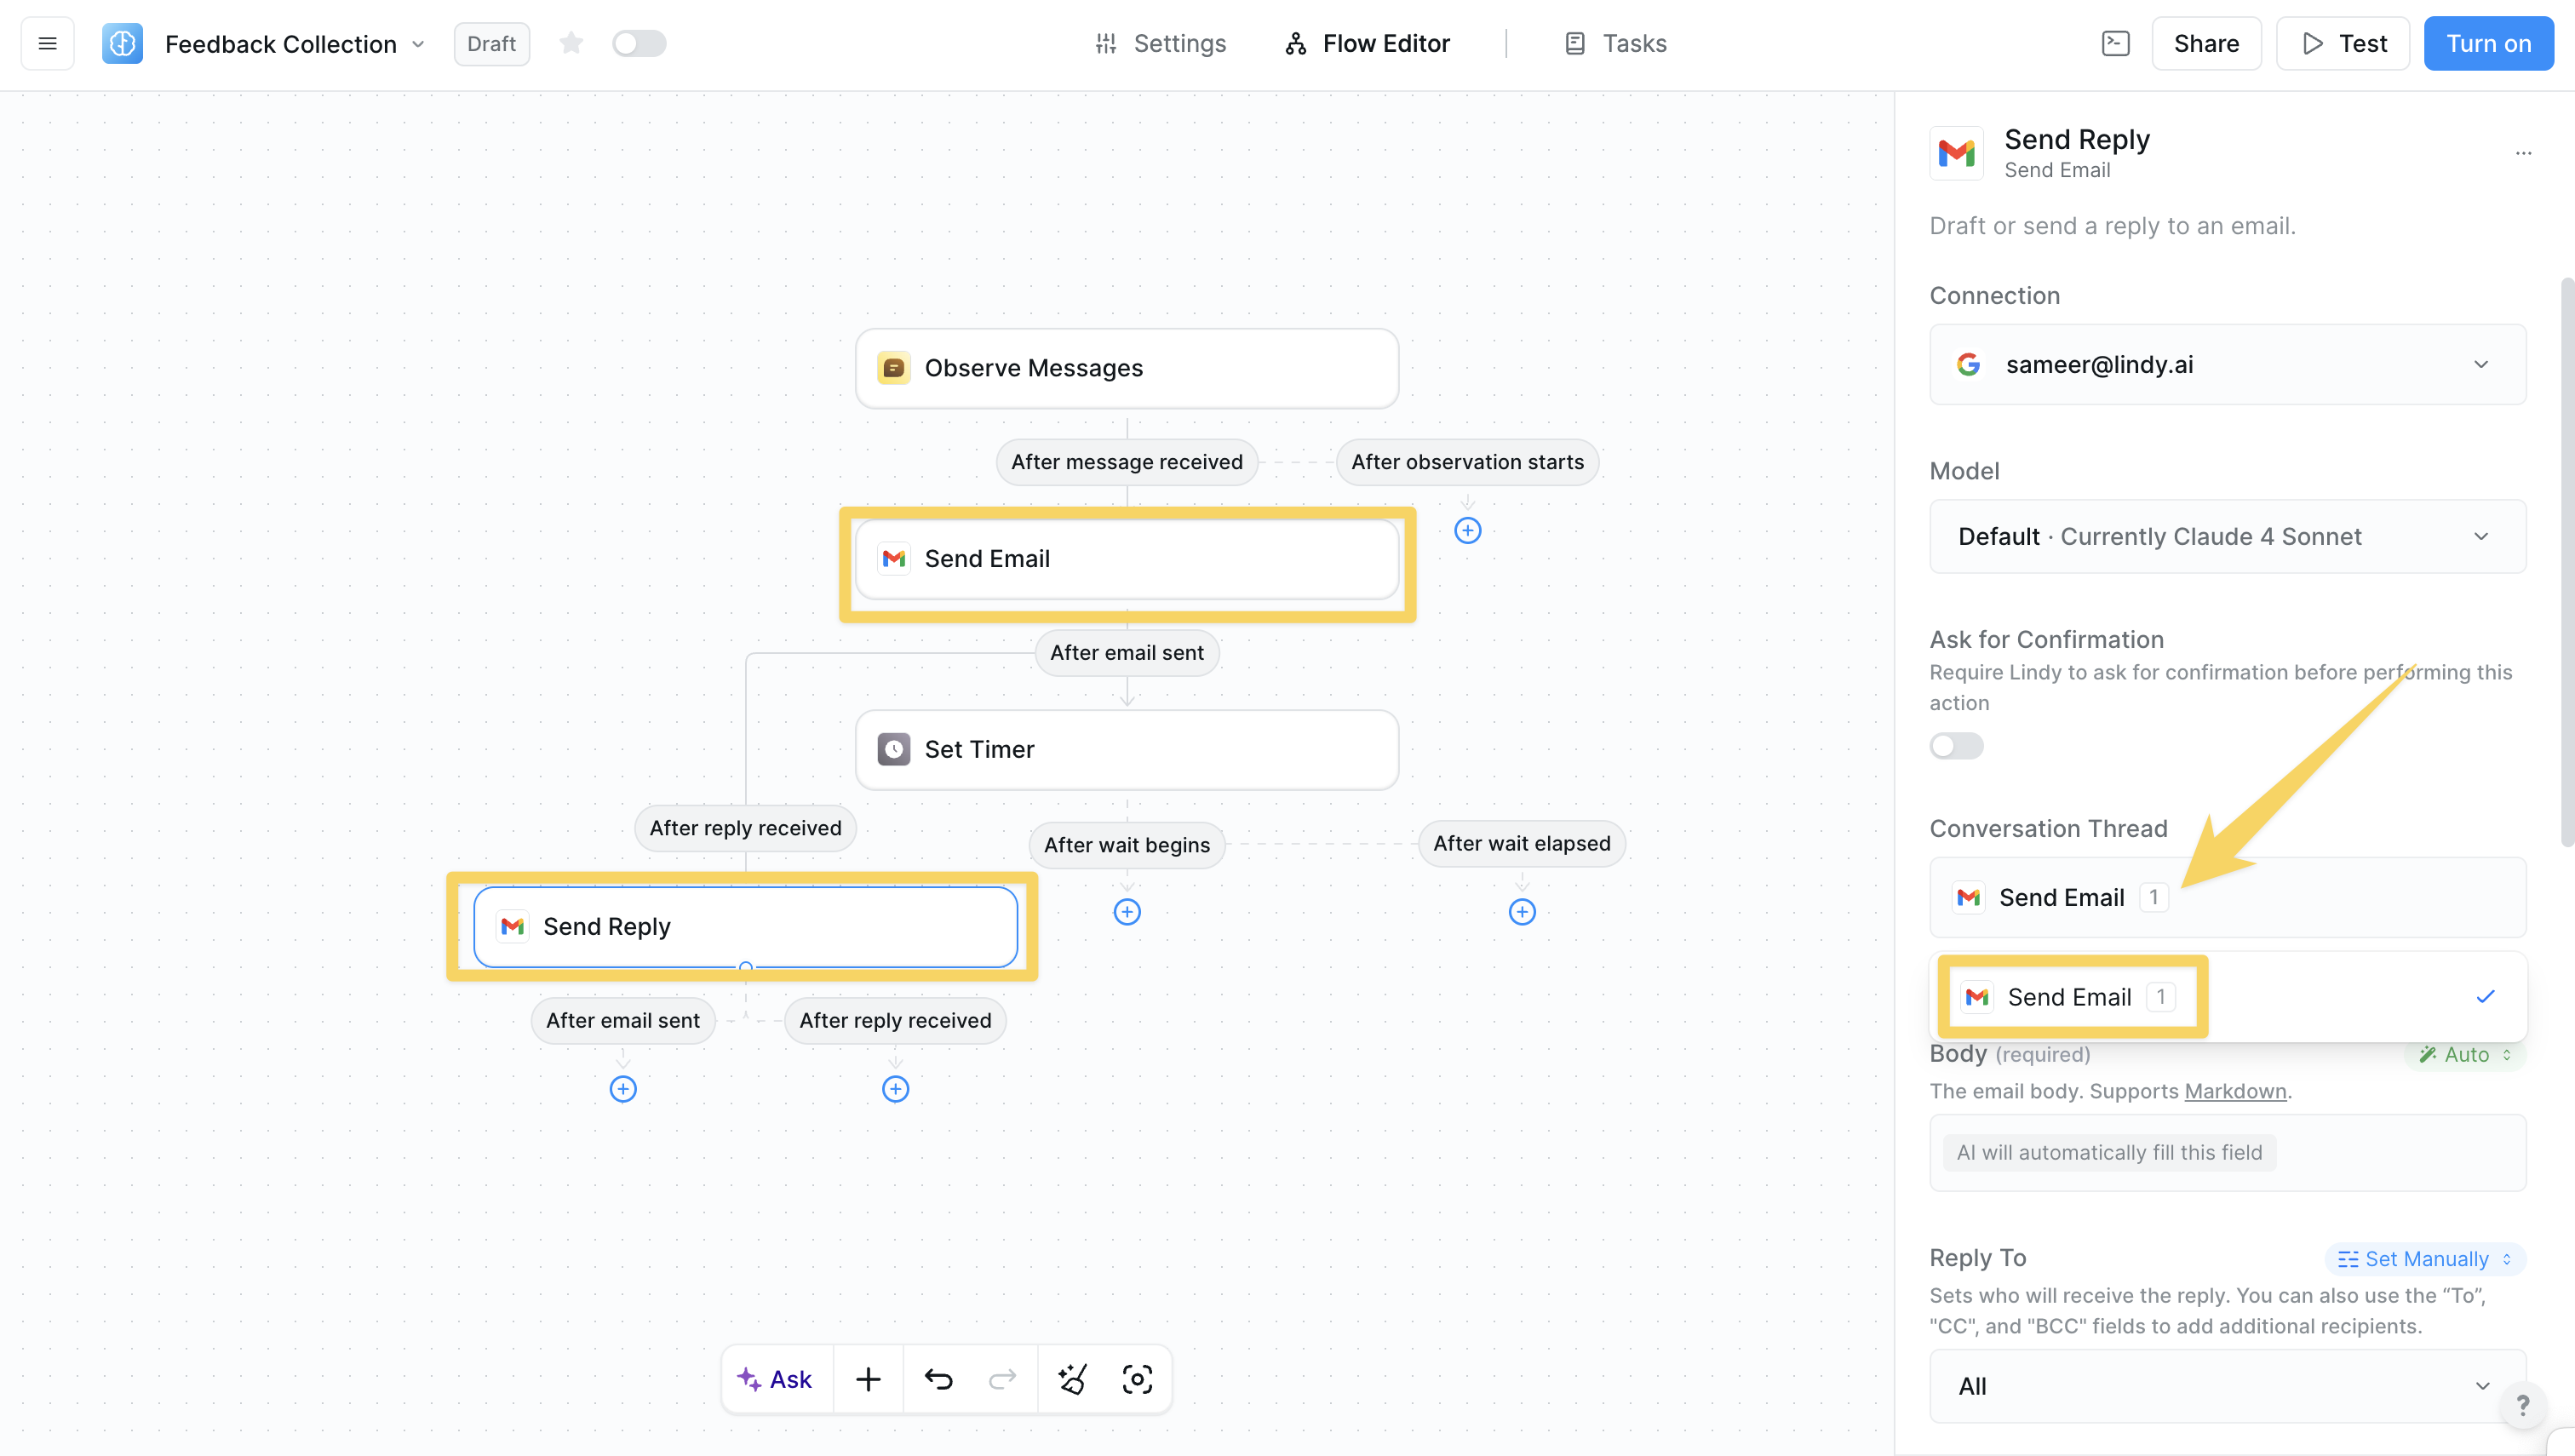Click the fit-to-view focus icon

1137,1380
